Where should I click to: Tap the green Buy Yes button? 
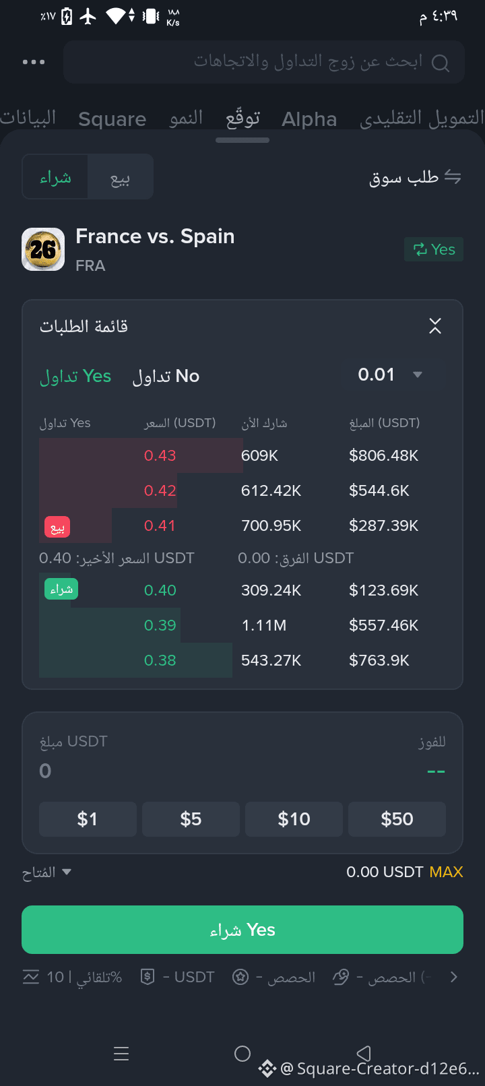pyautogui.click(x=243, y=930)
